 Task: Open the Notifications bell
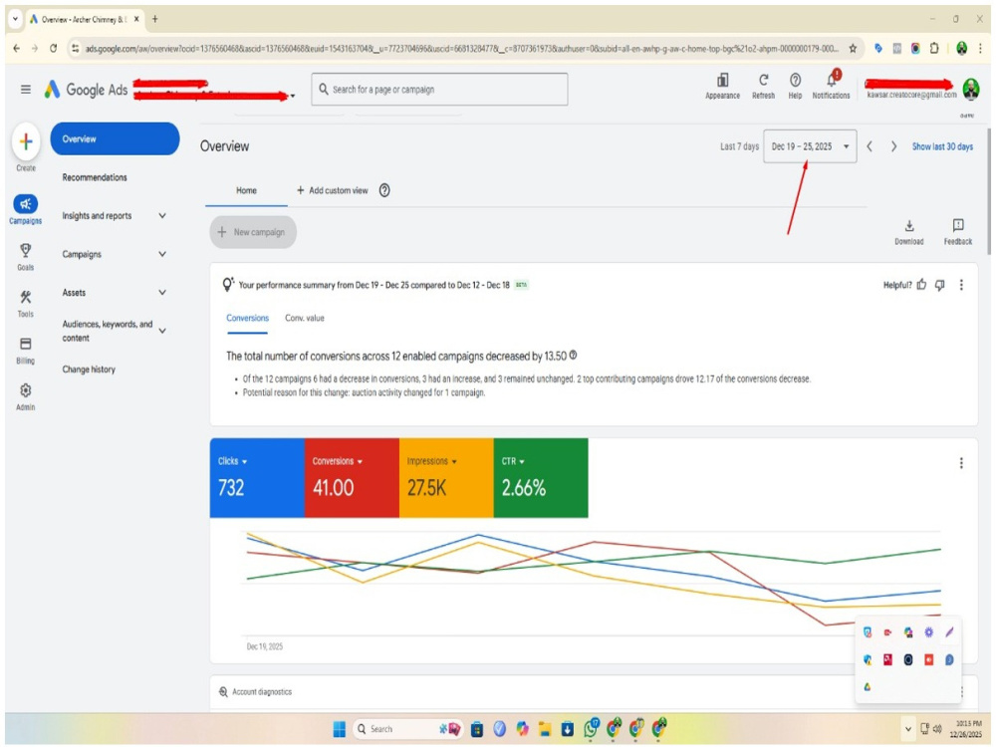pyautogui.click(x=831, y=86)
